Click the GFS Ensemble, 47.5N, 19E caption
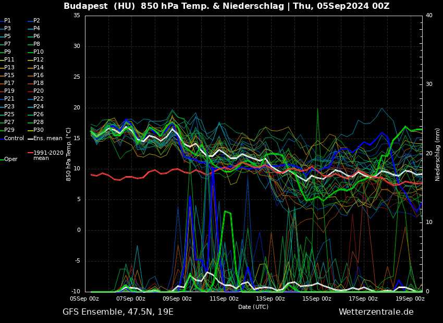This screenshot has width=443, height=323. pos(118,312)
